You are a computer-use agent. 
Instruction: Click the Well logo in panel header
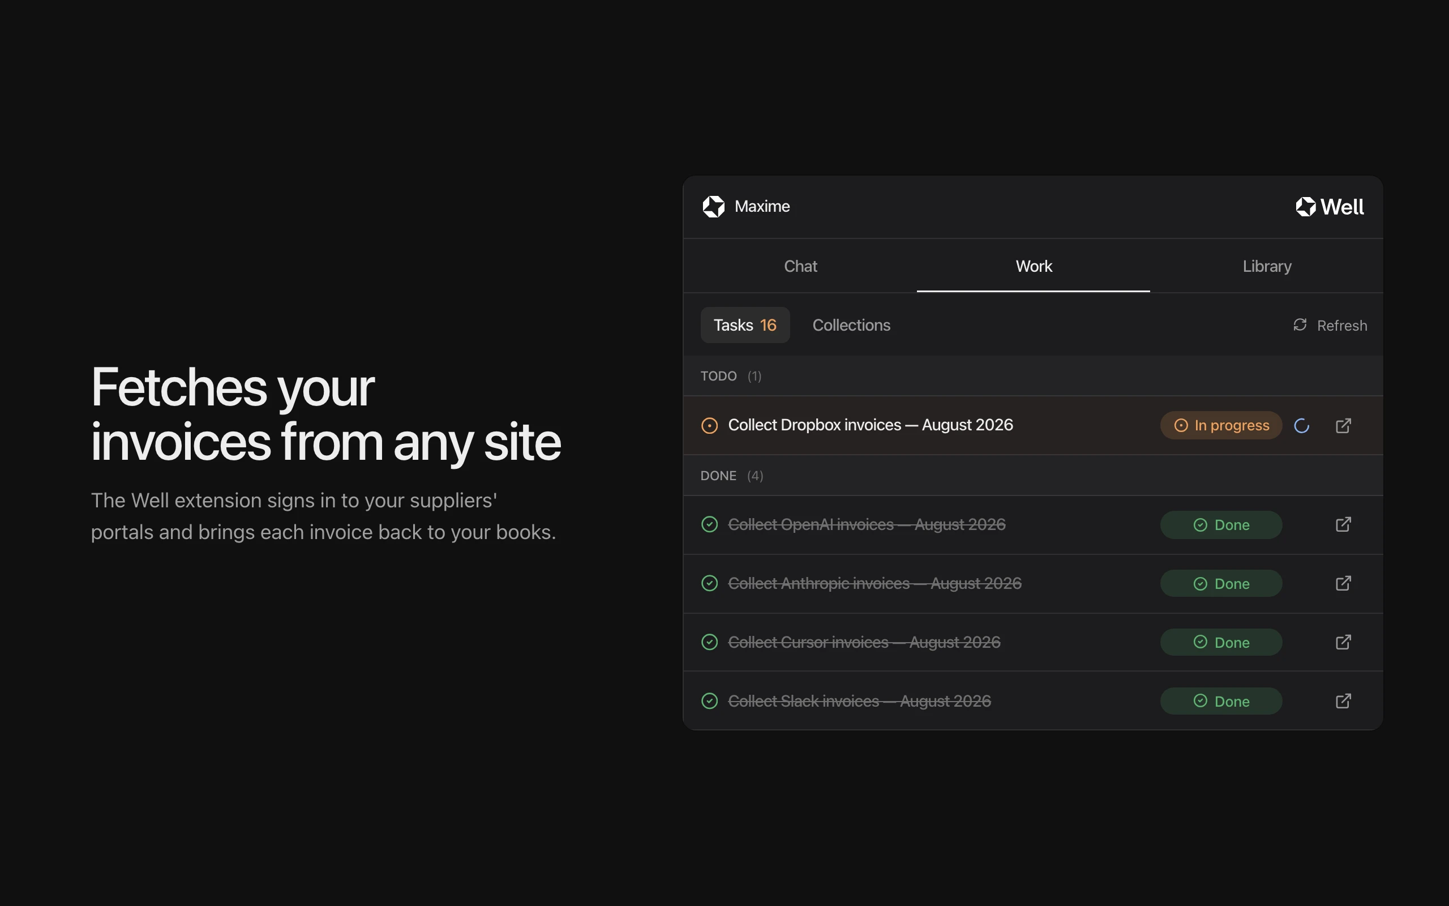(x=1329, y=207)
